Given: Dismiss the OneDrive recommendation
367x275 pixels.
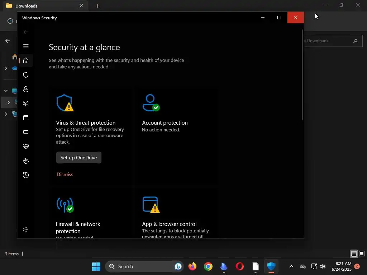Looking at the screenshot, I should coord(65,174).
